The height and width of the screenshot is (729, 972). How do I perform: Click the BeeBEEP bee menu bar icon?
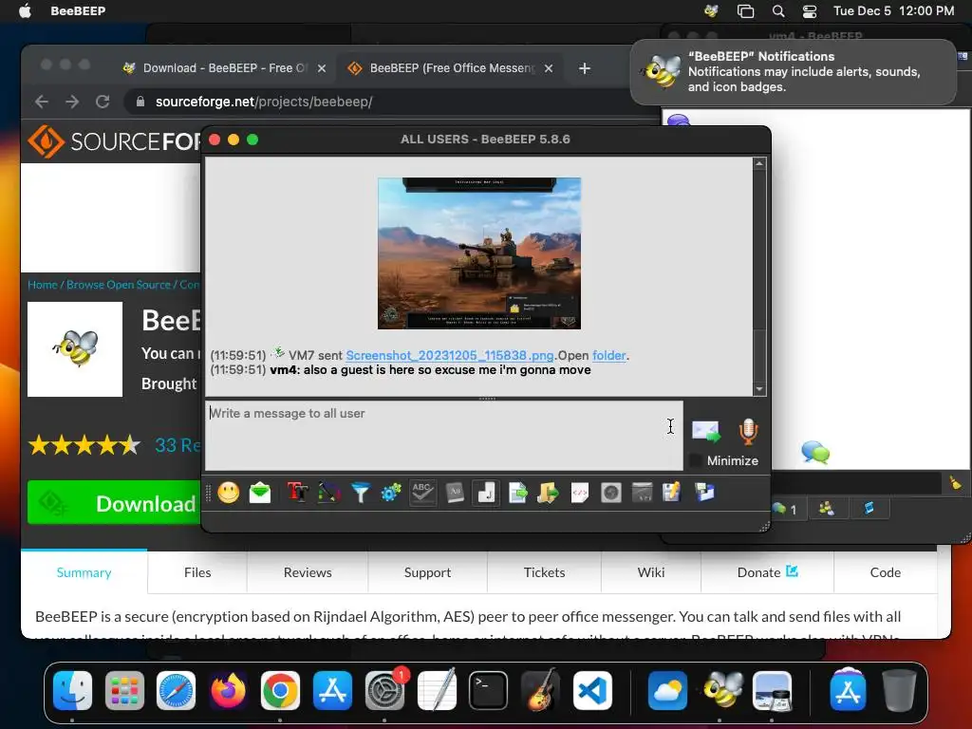point(711,11)
